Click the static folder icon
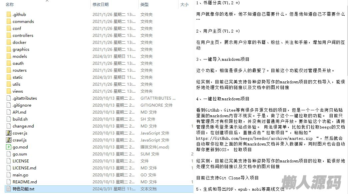The image size is (348, 194). click(9, 77)
